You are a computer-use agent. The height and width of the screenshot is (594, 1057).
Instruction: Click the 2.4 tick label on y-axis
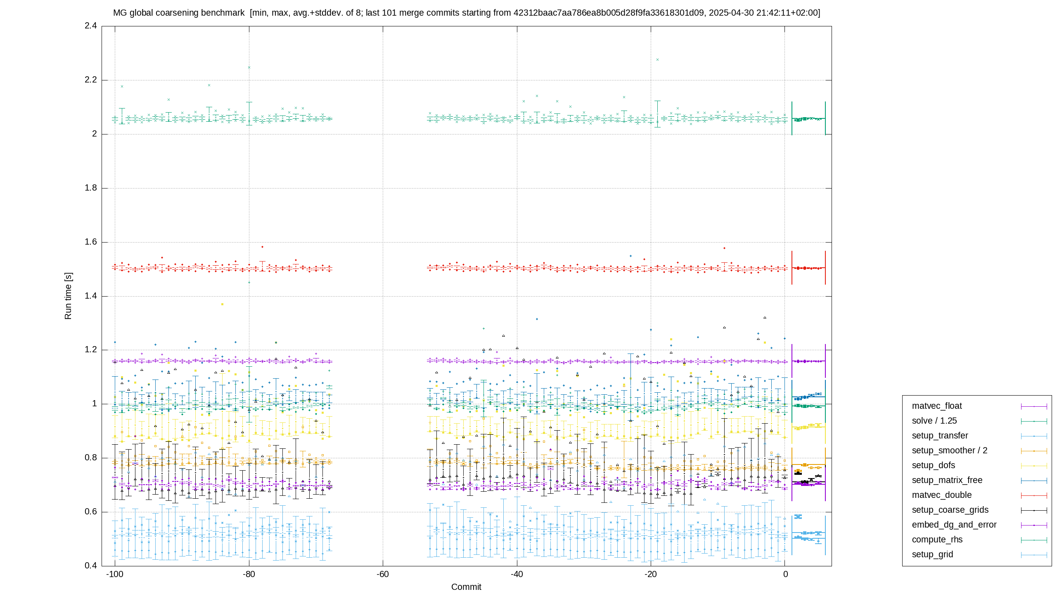click(91, 26)
